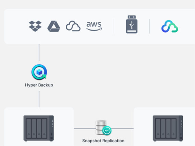195x146 pixels.
Task: Select second drive bay of left NAS
Action: (x=34, y=128)
